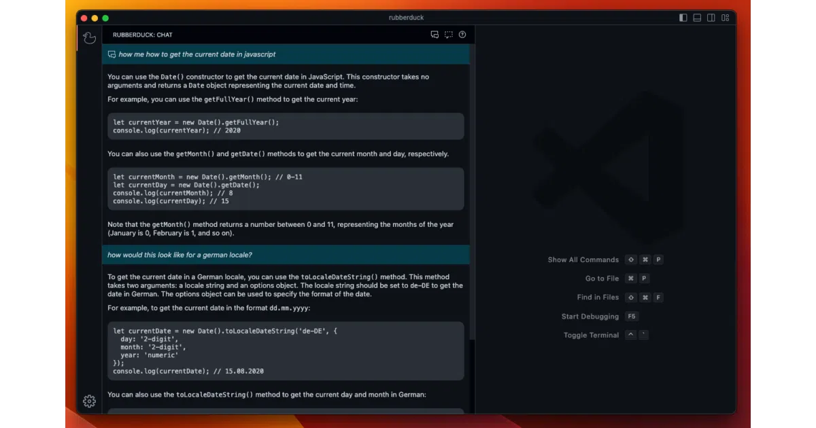
Task: Click the RUBBERDUCK: CHAT panel title
Action: pos(143,35)
